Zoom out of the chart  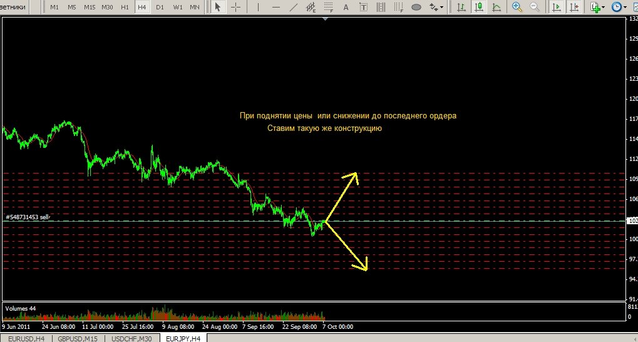point(535,7)
